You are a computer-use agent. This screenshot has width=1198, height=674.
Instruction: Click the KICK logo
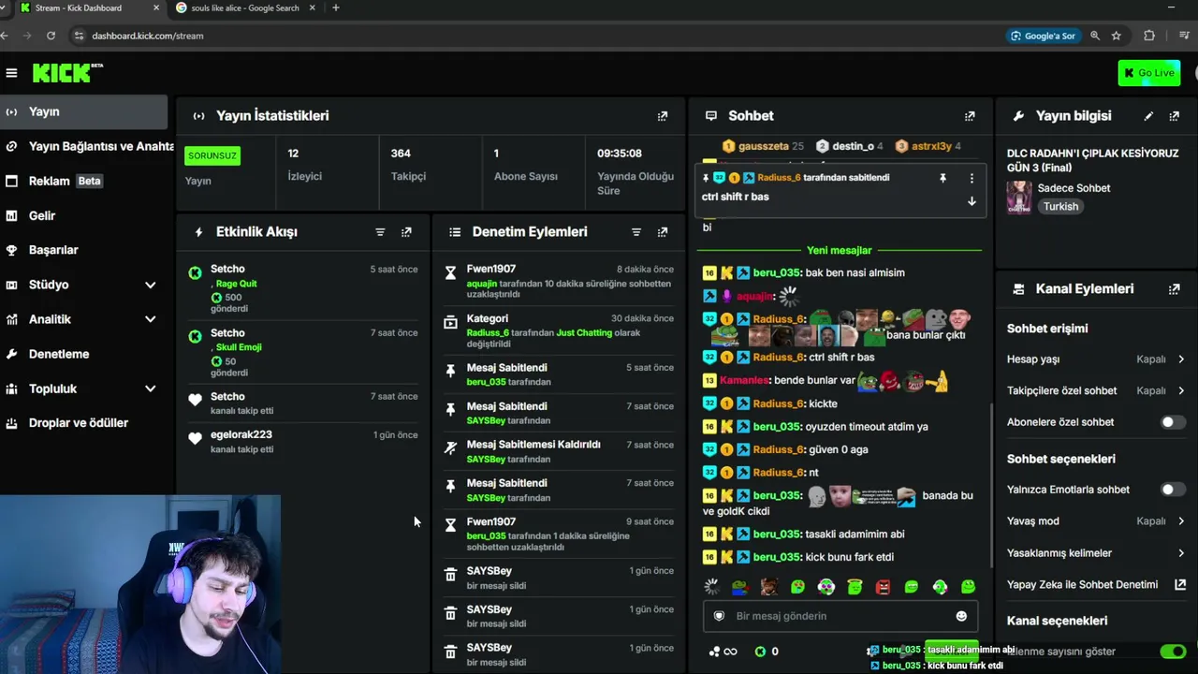67,73
